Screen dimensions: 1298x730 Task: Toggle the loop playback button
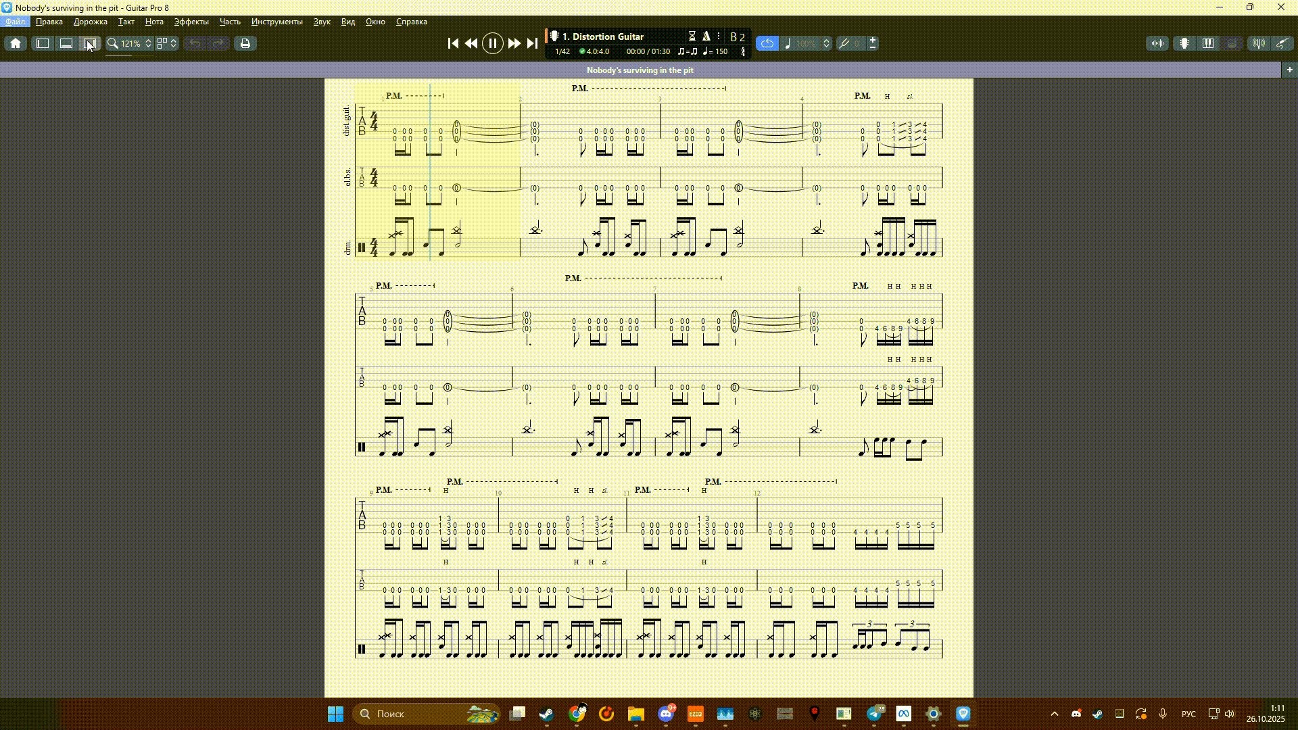coord(767,43)
